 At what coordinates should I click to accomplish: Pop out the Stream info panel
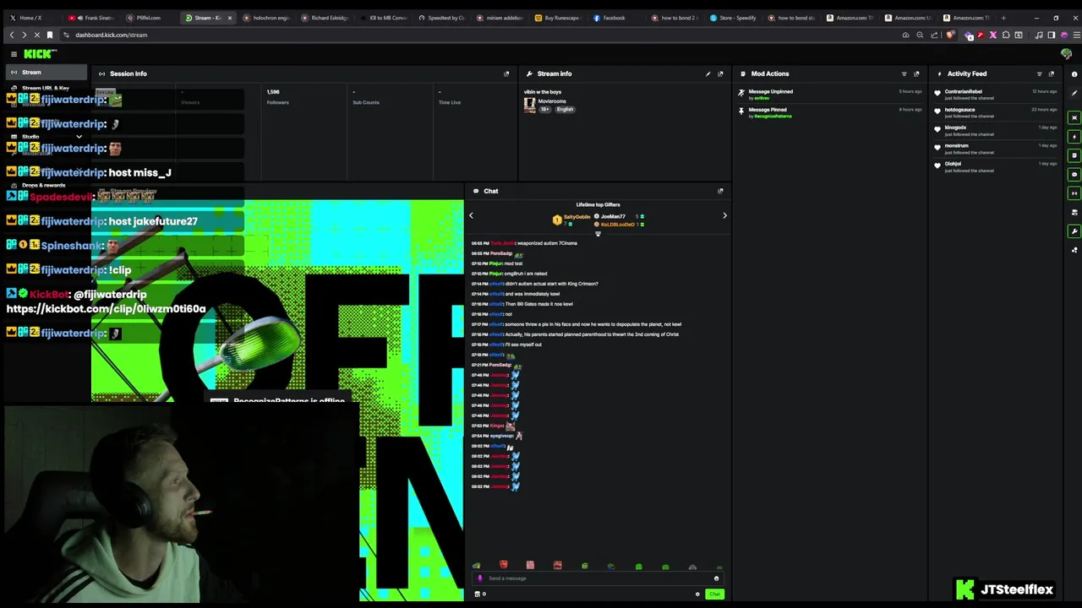(x=720, y=73)
